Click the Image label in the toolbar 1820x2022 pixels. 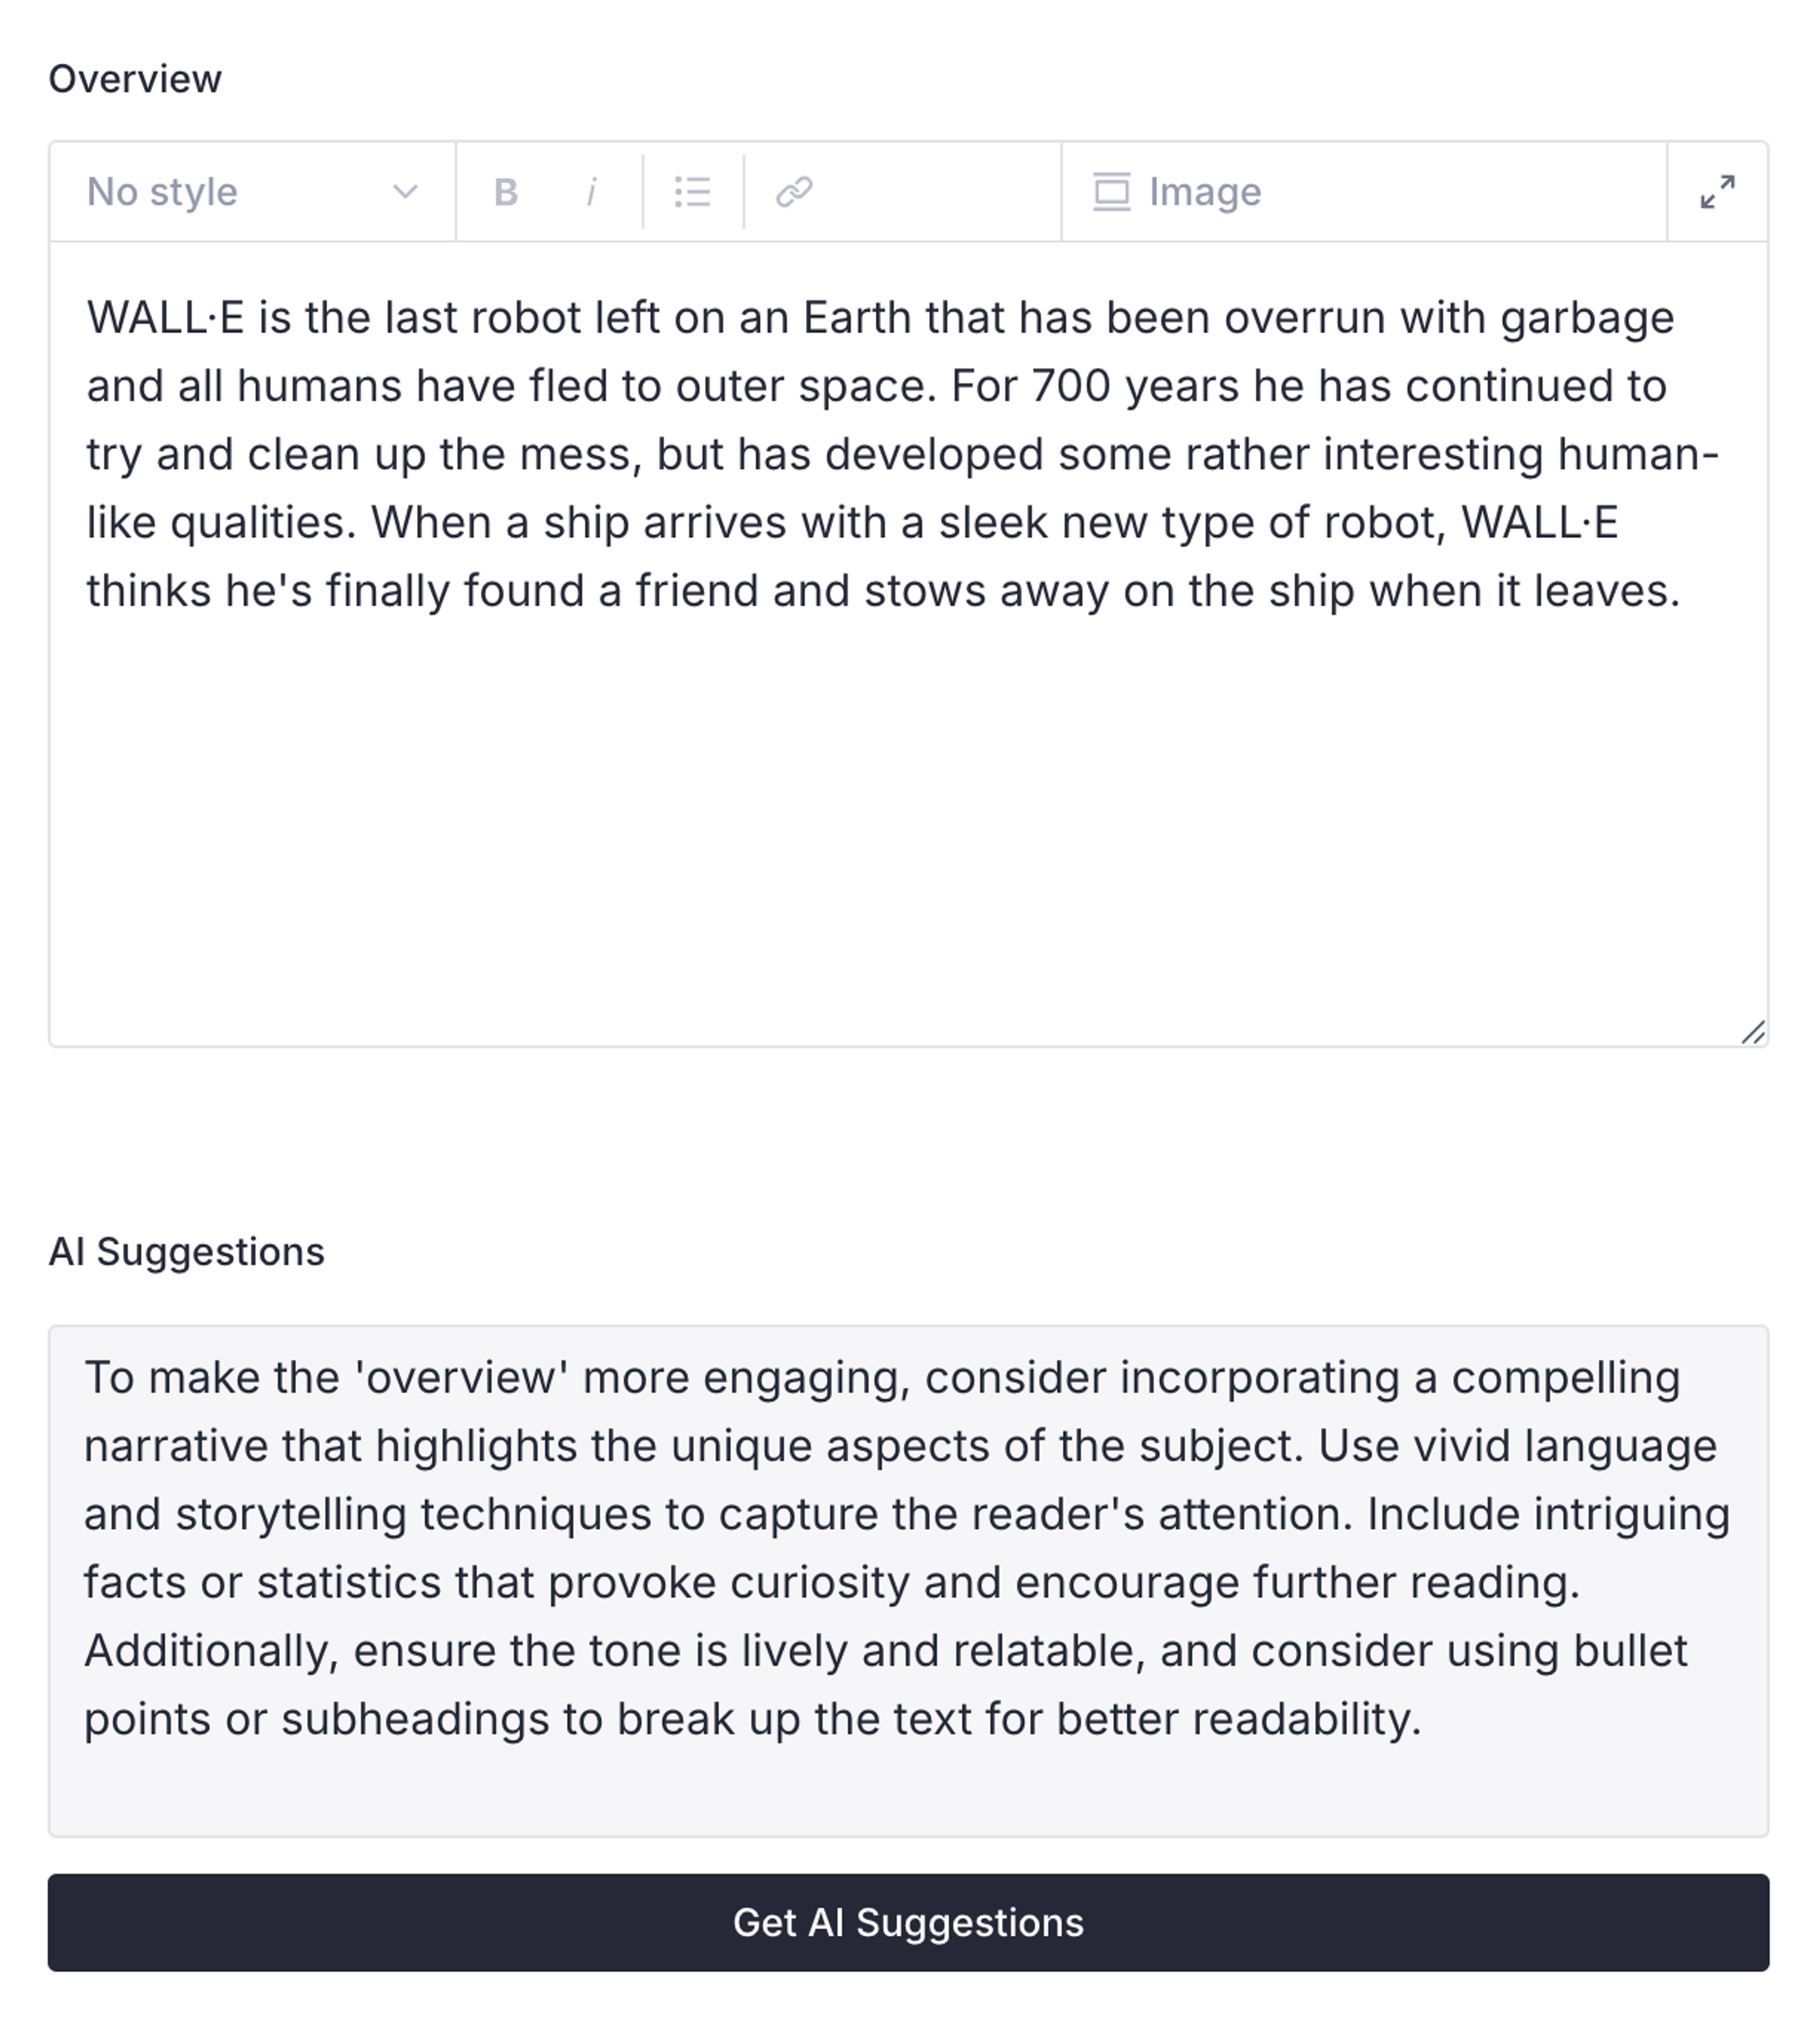(x=1205, y=191)
